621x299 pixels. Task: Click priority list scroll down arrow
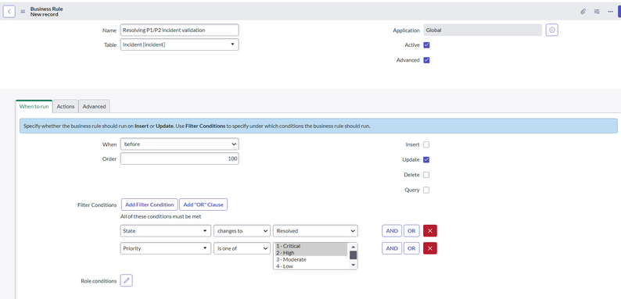354,265
